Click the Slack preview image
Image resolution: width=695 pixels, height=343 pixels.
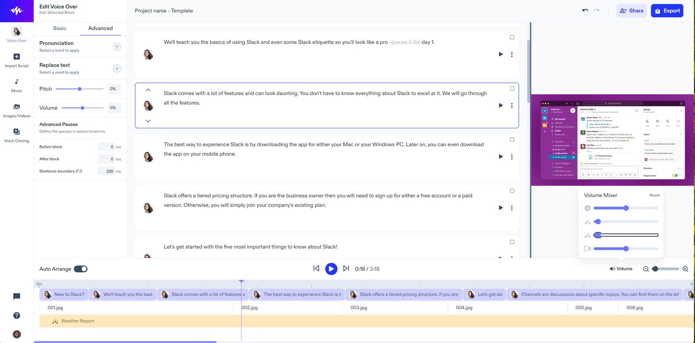coord(612,140)
